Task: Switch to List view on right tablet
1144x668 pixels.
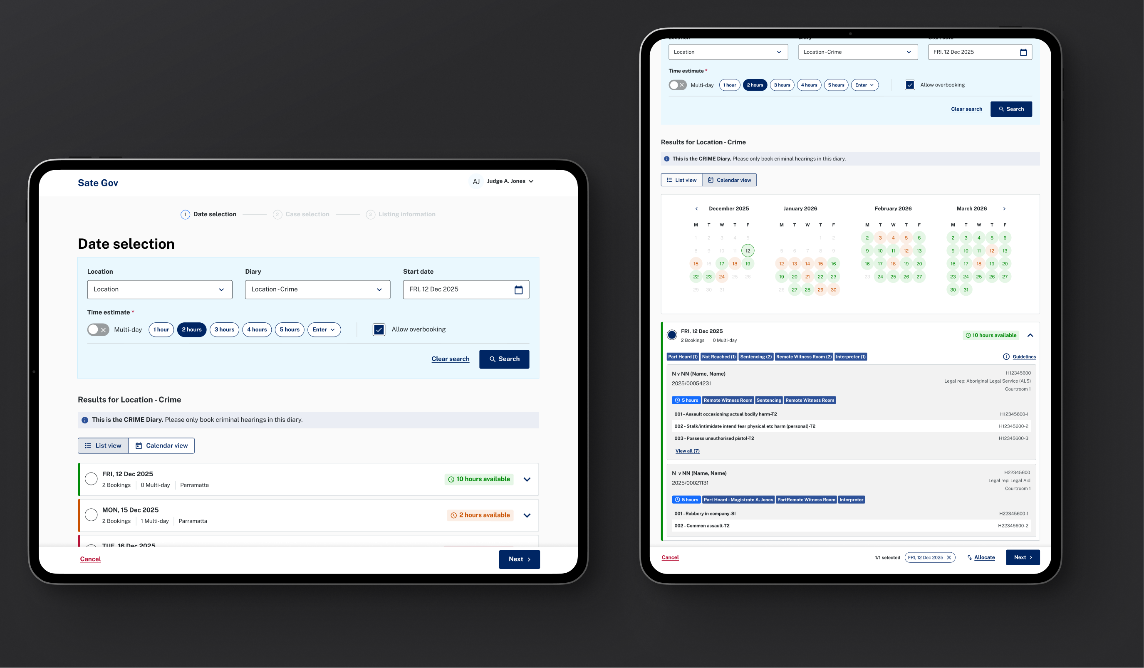Action: 681,180
